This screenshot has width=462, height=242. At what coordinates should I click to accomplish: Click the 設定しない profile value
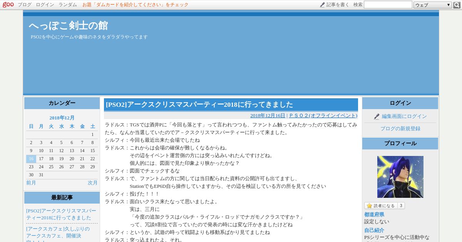click(x=377, y=222)
